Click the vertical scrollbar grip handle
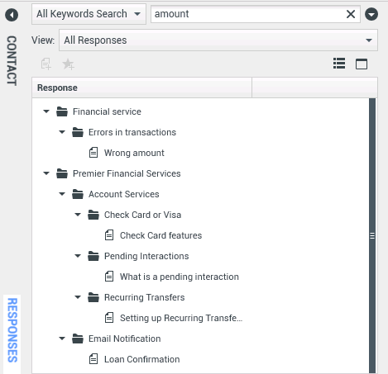 [x=372, y=236]
